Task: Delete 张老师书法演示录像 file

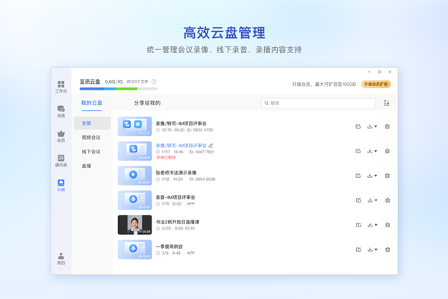Action: click(388, 176)
